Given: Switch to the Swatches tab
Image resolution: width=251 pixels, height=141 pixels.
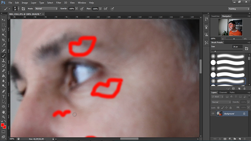Looking at the screenshot, I should pos(215,16).
